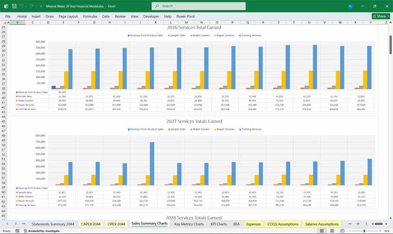Open the user account avatar
393x234 pixels.
[x=350, y=6]
